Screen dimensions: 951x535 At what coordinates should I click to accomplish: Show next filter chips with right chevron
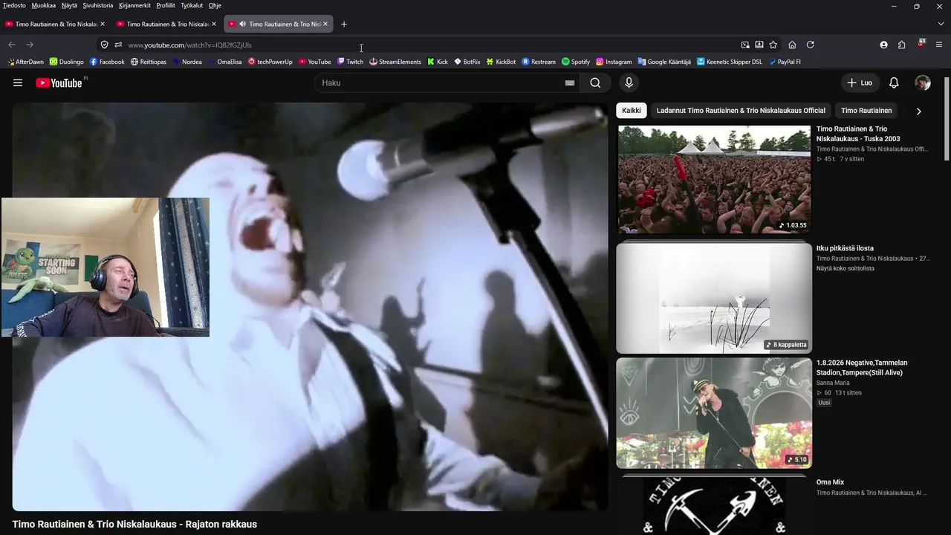coord(918,111)
